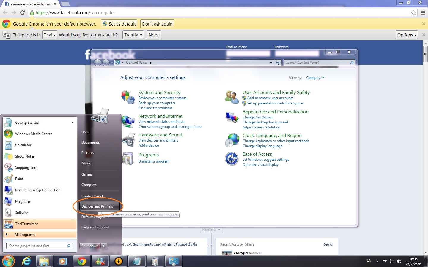428x267 pixels.
Task: Go back in Control Panel window
Action: click(x=97, y=63)
